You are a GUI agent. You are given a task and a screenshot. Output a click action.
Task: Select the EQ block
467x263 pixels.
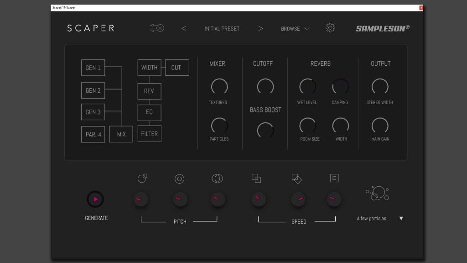[x=149, y=112]
